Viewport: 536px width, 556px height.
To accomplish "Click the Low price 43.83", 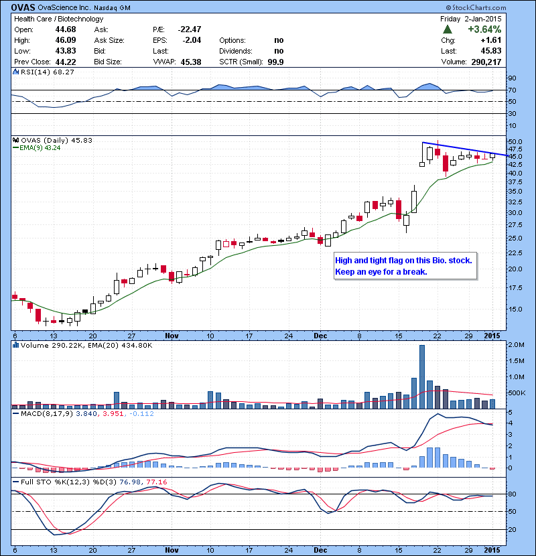I will (x=66, y=51).
